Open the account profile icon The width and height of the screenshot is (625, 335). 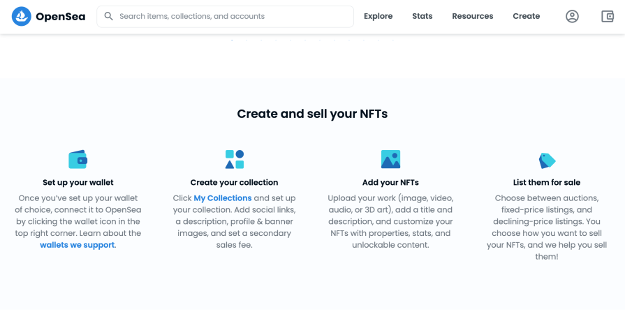click(x=572, y=16)
